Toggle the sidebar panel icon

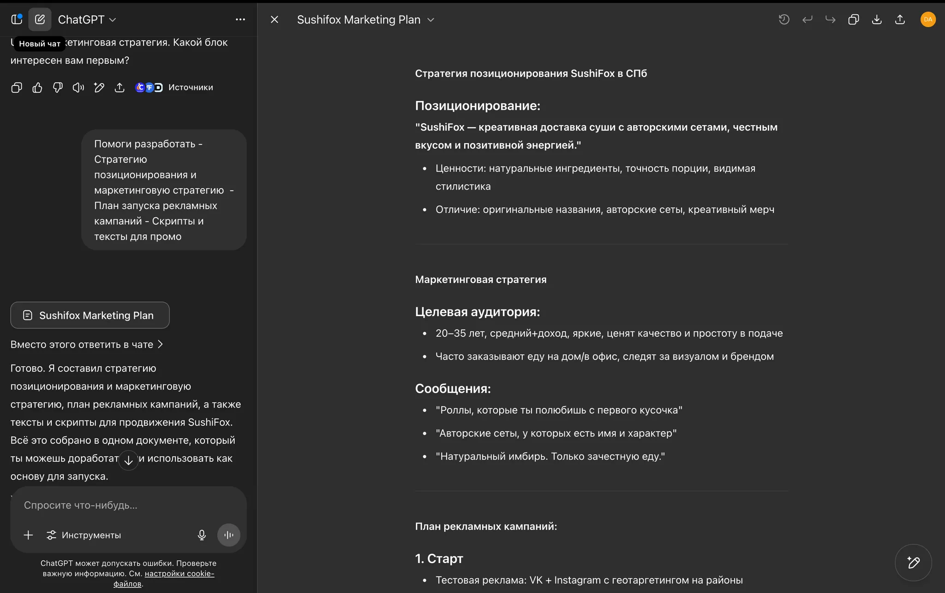[x=17, y=19]
